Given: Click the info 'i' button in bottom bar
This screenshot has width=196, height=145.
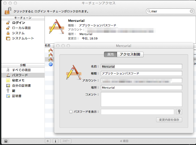Looking at the screenshot, I should [x=56, y=141].
